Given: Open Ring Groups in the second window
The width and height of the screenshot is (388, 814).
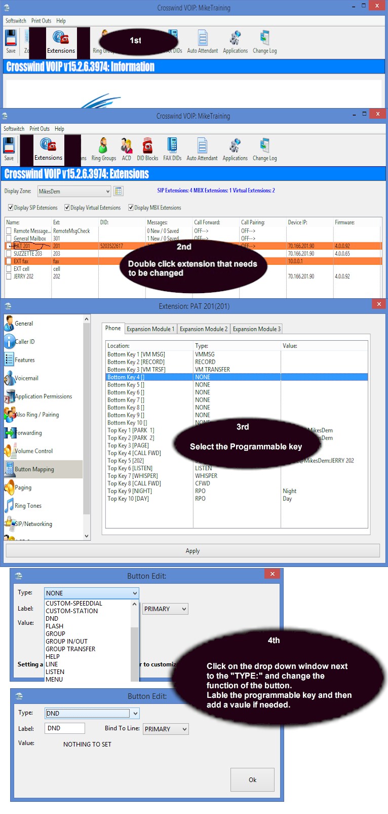Looking at the screenshot, I should coord(103,149).
